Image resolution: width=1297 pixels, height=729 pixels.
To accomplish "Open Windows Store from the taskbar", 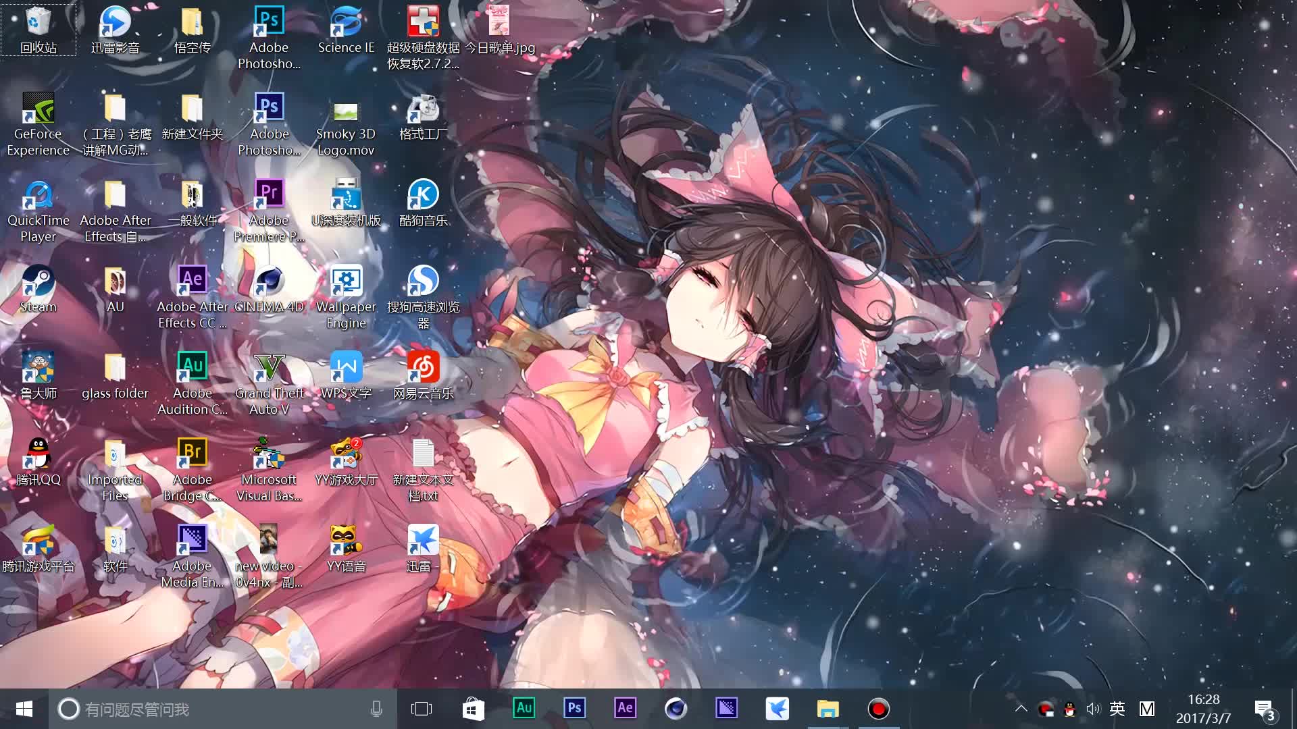I will (x=473, y=709).
